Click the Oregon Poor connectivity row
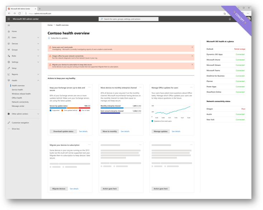The height and width of the screenshot is (210, 263). pos(226,109)
